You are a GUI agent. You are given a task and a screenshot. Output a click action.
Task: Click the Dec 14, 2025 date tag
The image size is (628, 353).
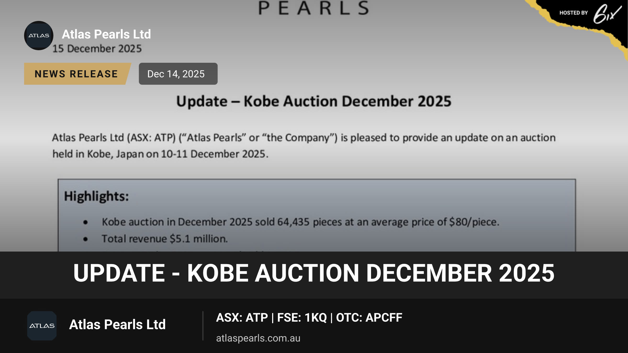click(178, 74)
